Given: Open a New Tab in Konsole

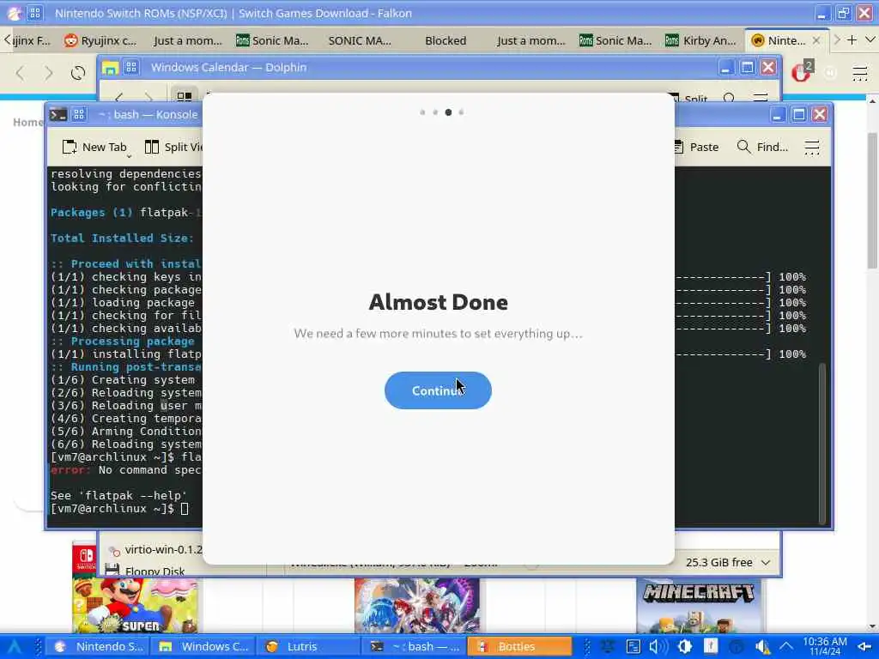Looking at the screenshot, I should coord(94,147).
